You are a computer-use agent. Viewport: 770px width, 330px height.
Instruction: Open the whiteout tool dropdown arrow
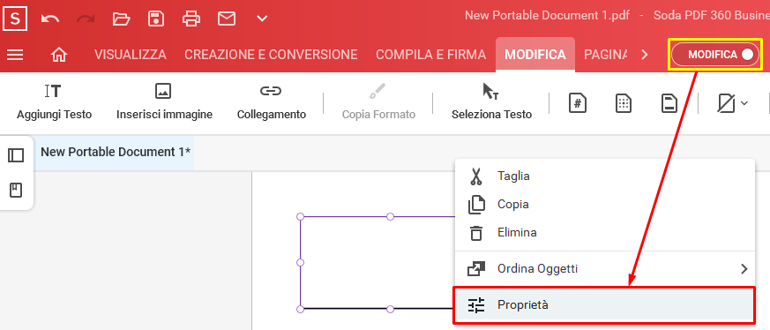[x=744, y=103]
